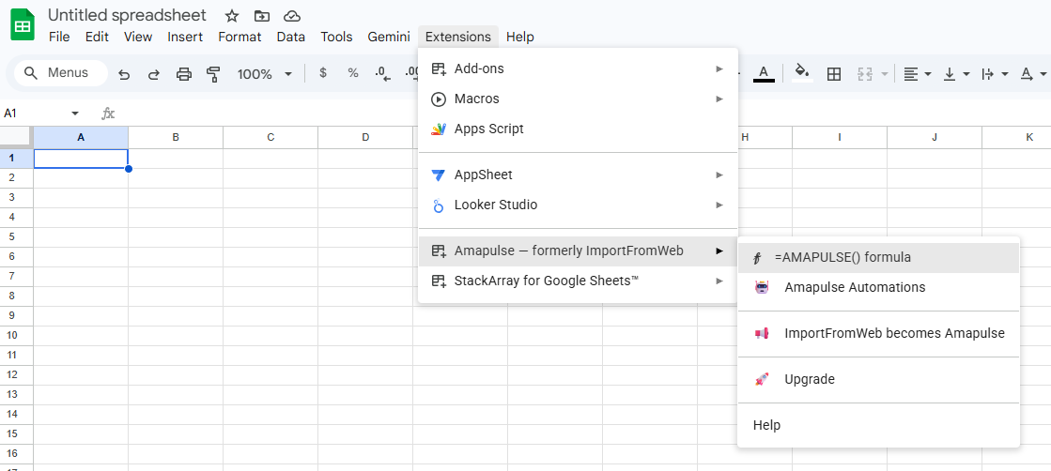The height and width of the screenshot is (471, 1051).
Task: Open the 100% zoom dropdown
Action: point(265,74)
